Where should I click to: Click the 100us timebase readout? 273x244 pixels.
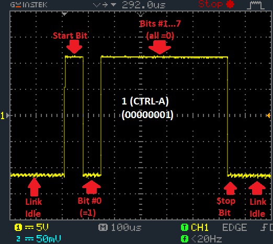[126, 227]
